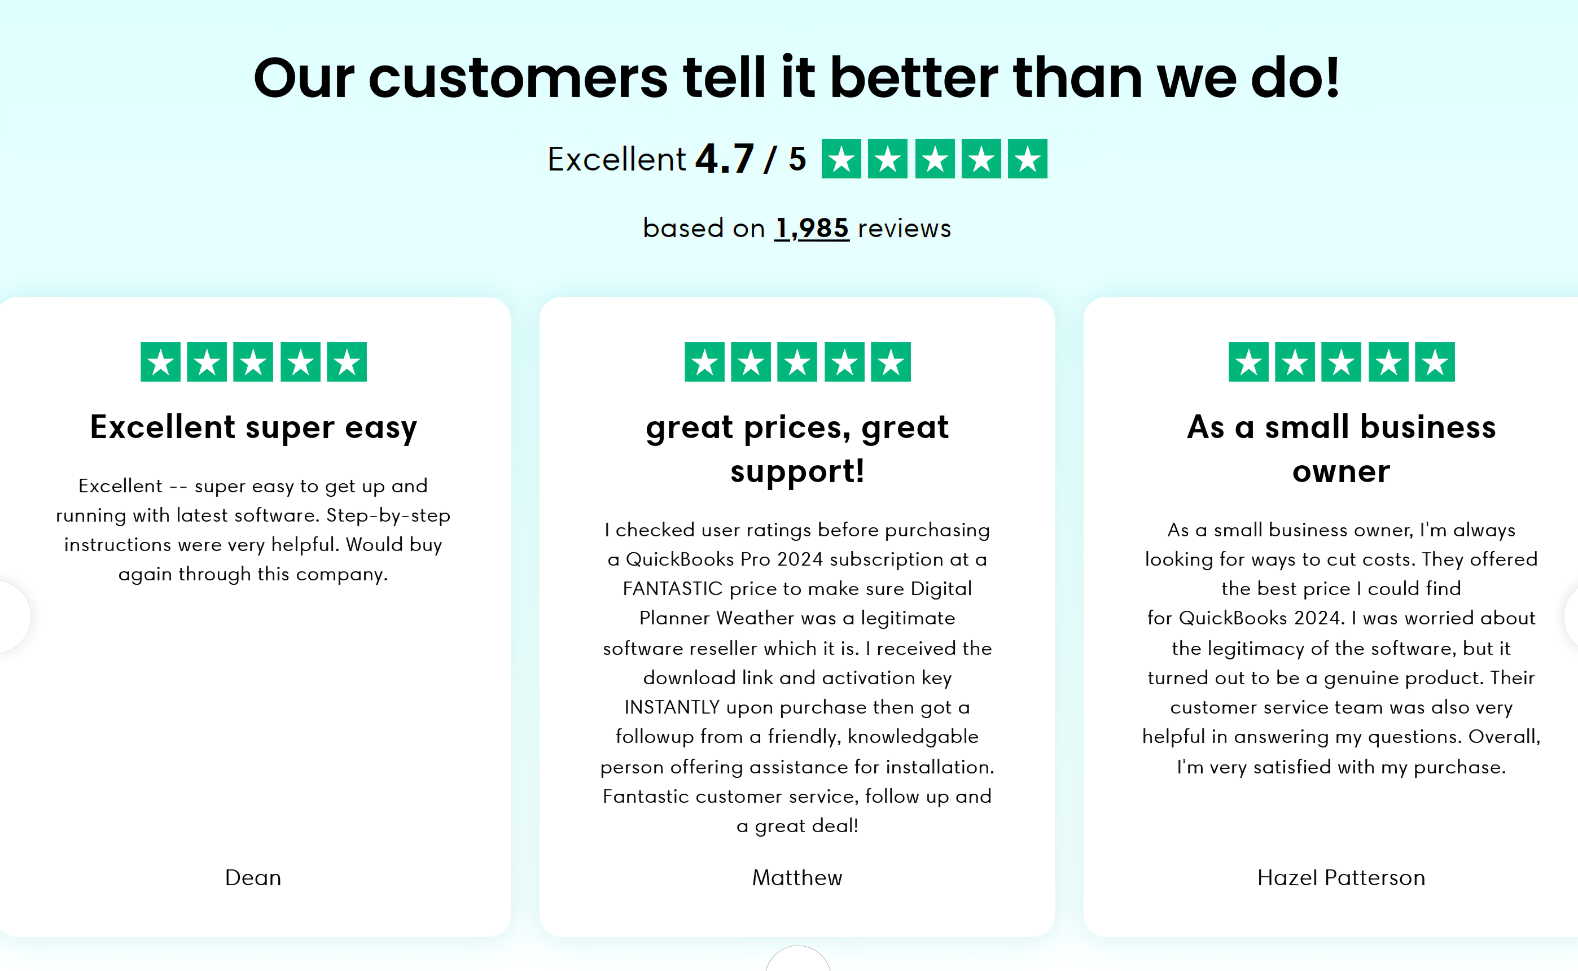The height and width of the screenshot is (971, 1578).
Task: Click reviewer name Matthew
Action: coord(797,877)
